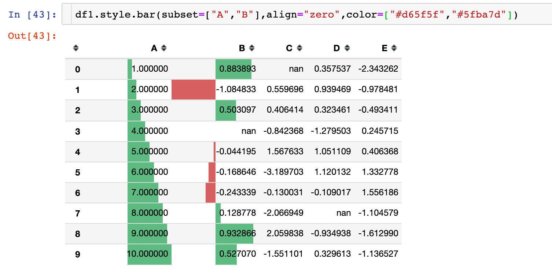Click cell value -0.978481
552x275 pixels.
[x=378, y=89]
